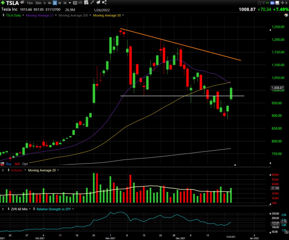Switch to 15m timeframe

[30, 3]
